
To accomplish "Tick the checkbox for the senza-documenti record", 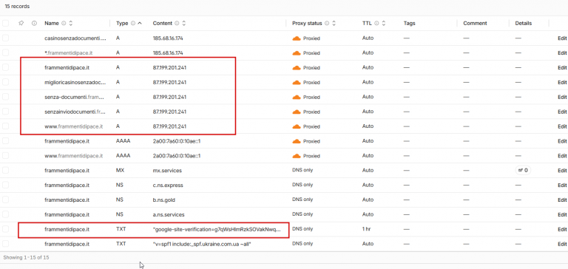I will 5,97.
